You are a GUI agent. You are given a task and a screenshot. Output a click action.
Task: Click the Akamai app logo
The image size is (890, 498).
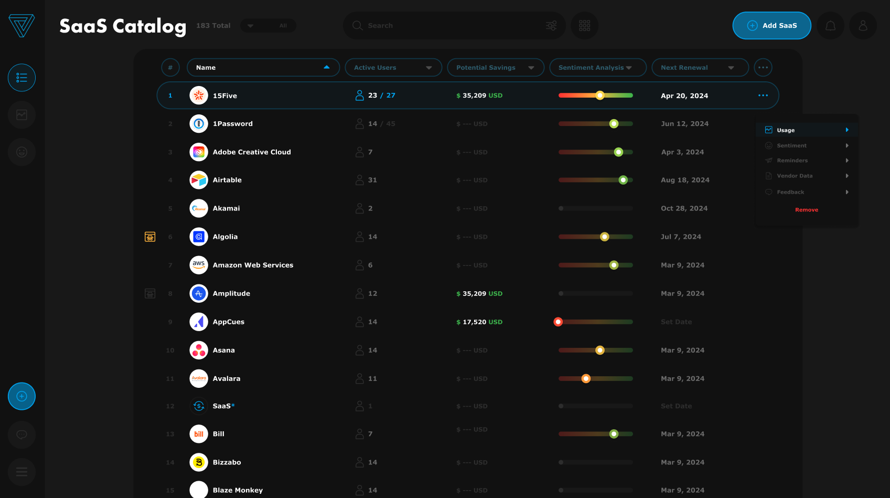pos(199,208)
